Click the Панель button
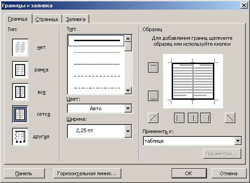Image resolution: width=250 pixels, height=183 pixels. click(24, 173)
